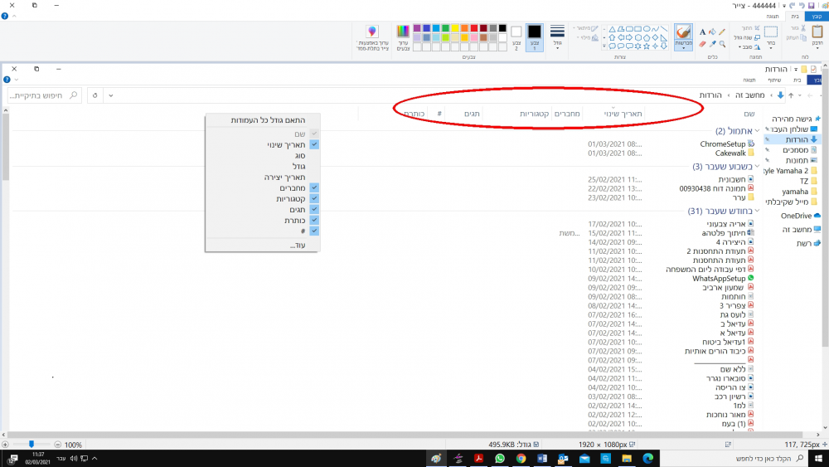The height and width of the screenshot is (467, 829).
Task: Click zoom in plus button in status bar
Action: (x=5, y=445)
